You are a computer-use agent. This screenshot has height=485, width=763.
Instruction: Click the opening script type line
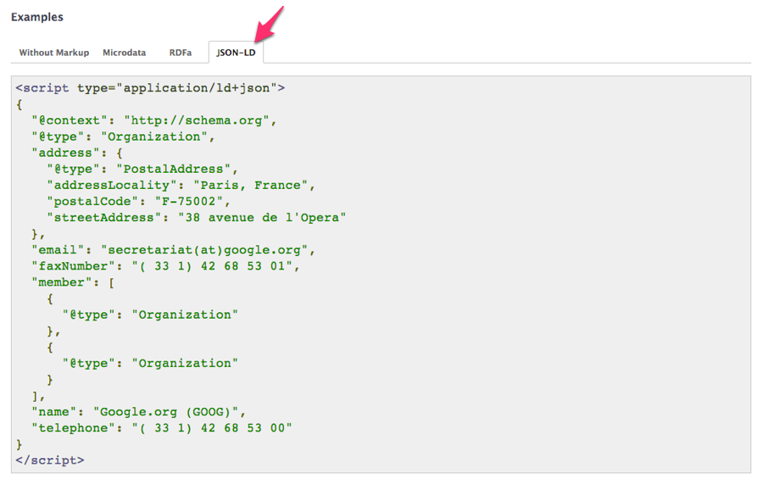(x=150, y=88)
